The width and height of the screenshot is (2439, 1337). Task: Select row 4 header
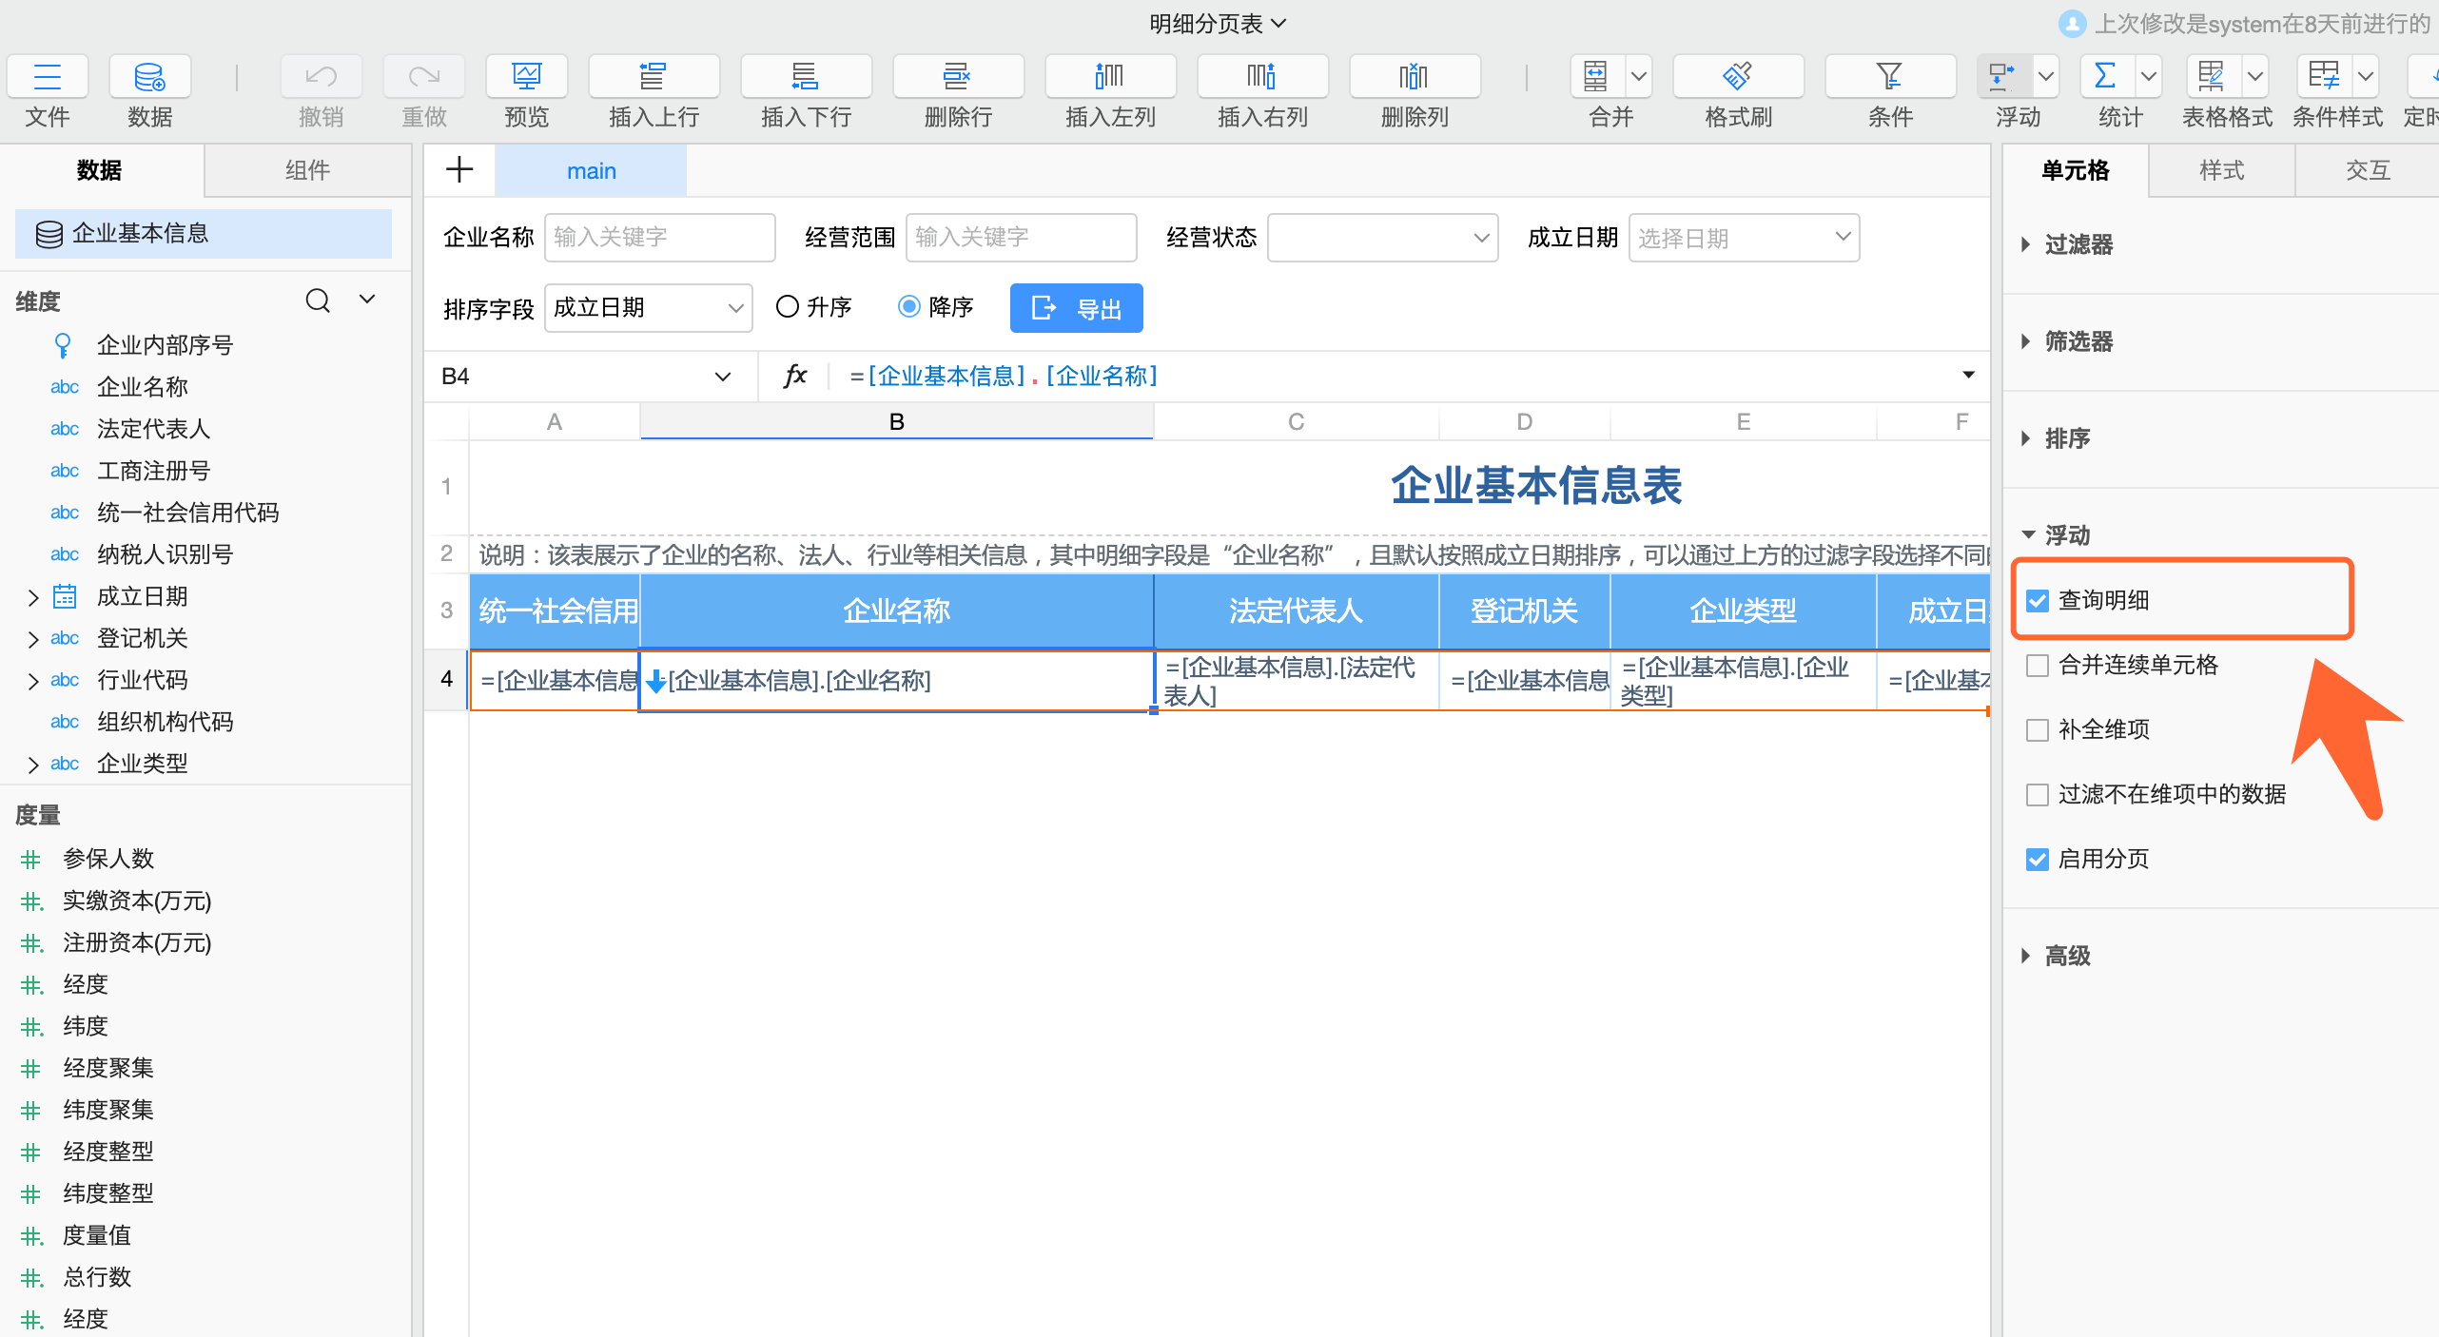446,679
